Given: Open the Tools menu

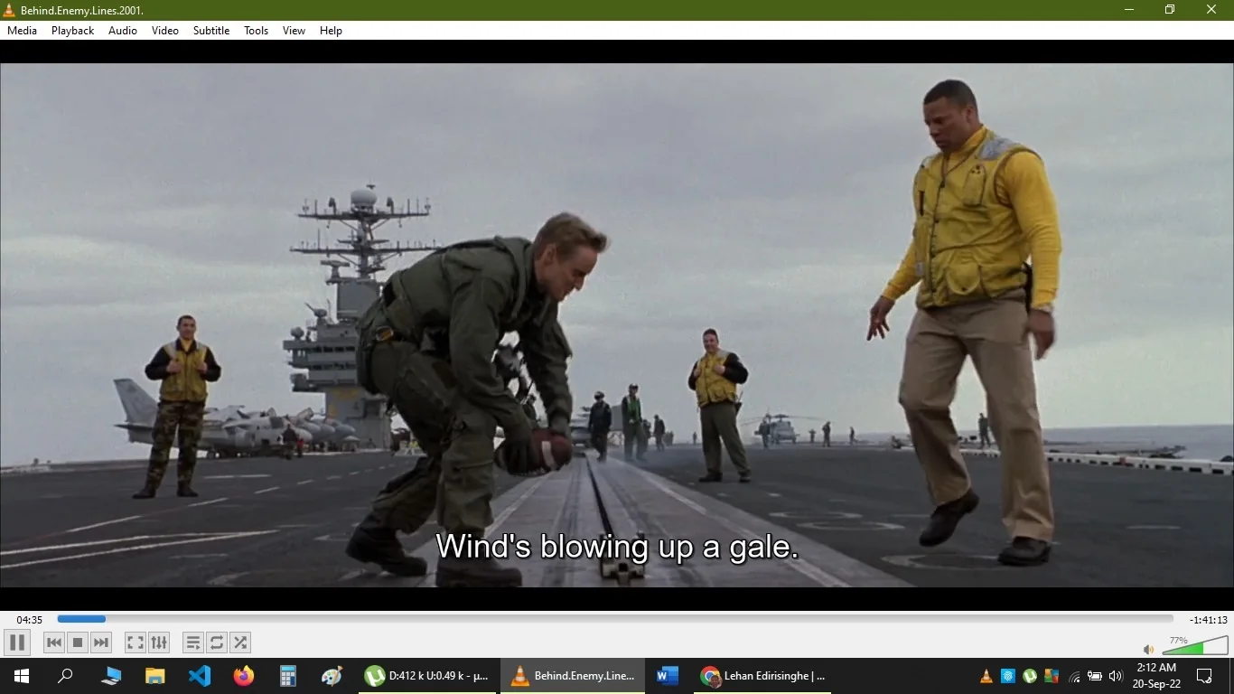Looking at the screenshot, I should click(x=257, y=30).
